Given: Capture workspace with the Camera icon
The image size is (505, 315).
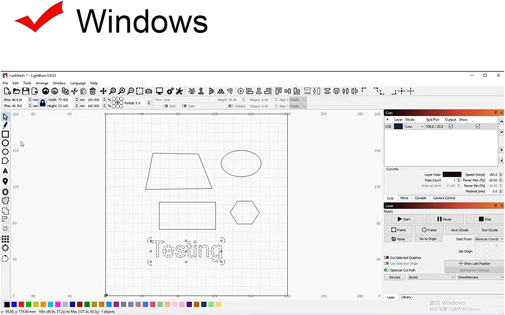Looking at the screenshot, I should (x=148, y=91).
